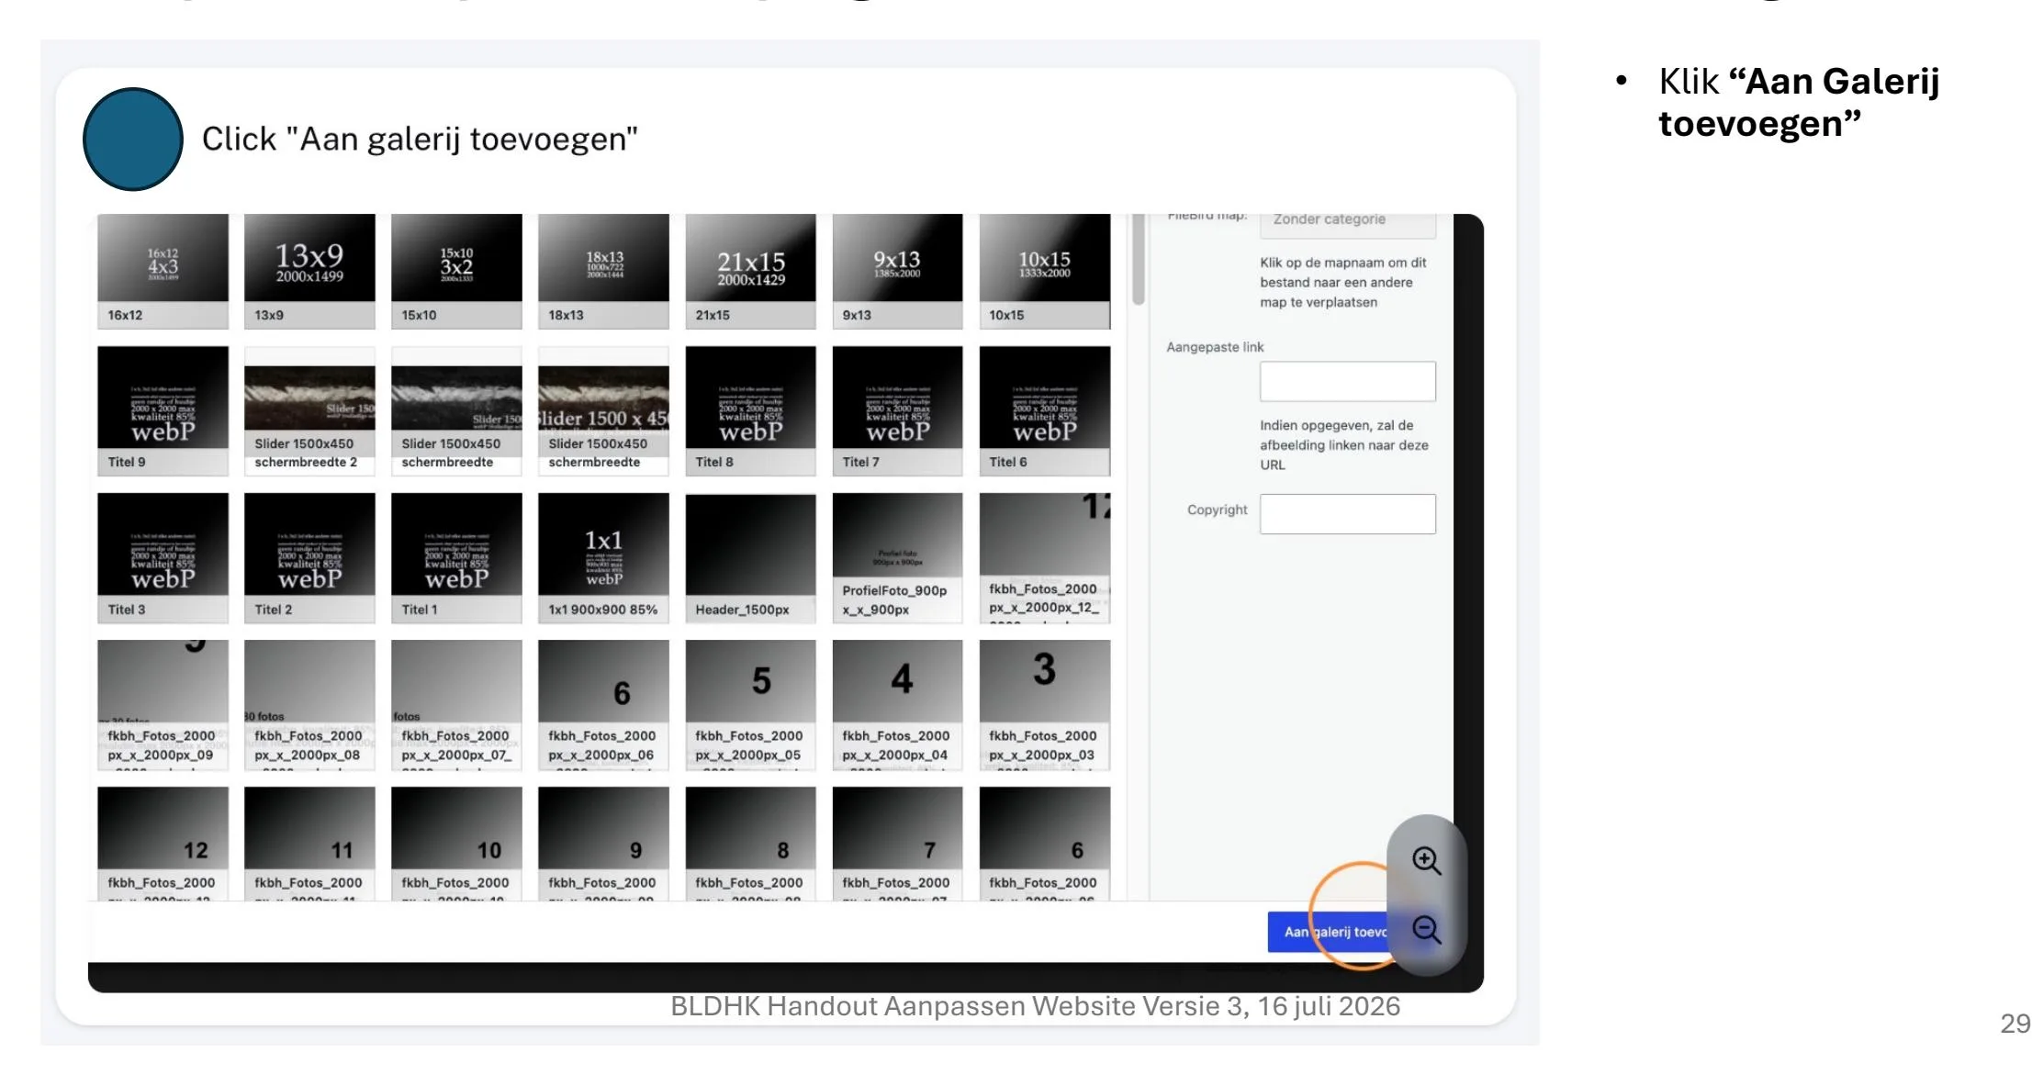Select the fkbh_Fotos px_x_2000px_08 image

click(x=309, y=704)
